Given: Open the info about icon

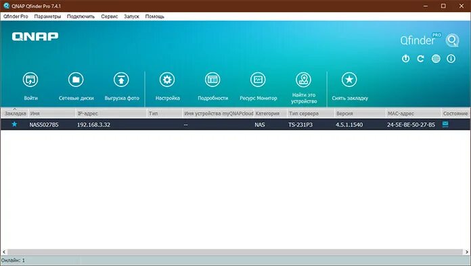Looking at the screenshot, I should 451,59.
